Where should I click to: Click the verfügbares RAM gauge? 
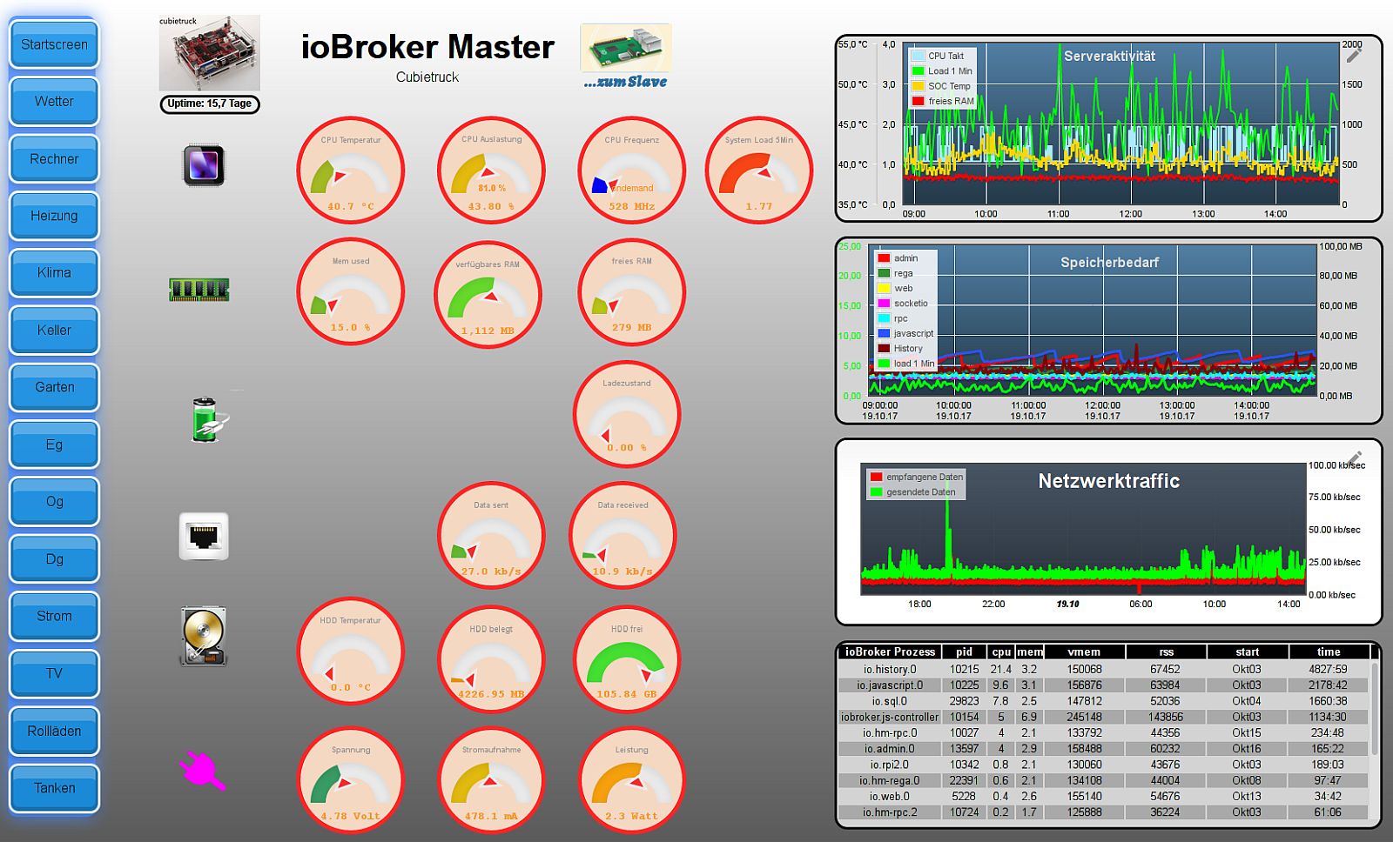(488, 295)
